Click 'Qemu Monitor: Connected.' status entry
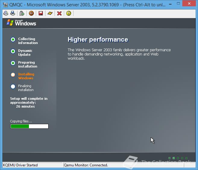198x170 pixels. point(86,165)
